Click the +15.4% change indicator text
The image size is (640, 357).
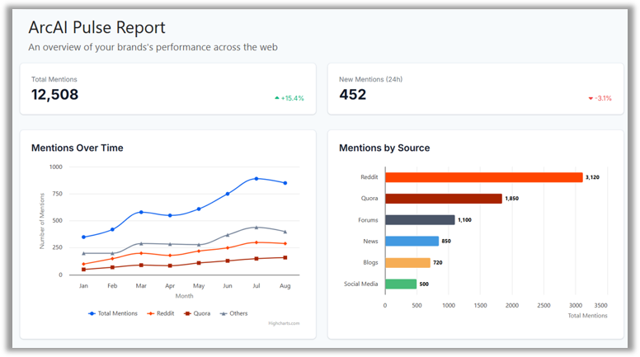293,98
